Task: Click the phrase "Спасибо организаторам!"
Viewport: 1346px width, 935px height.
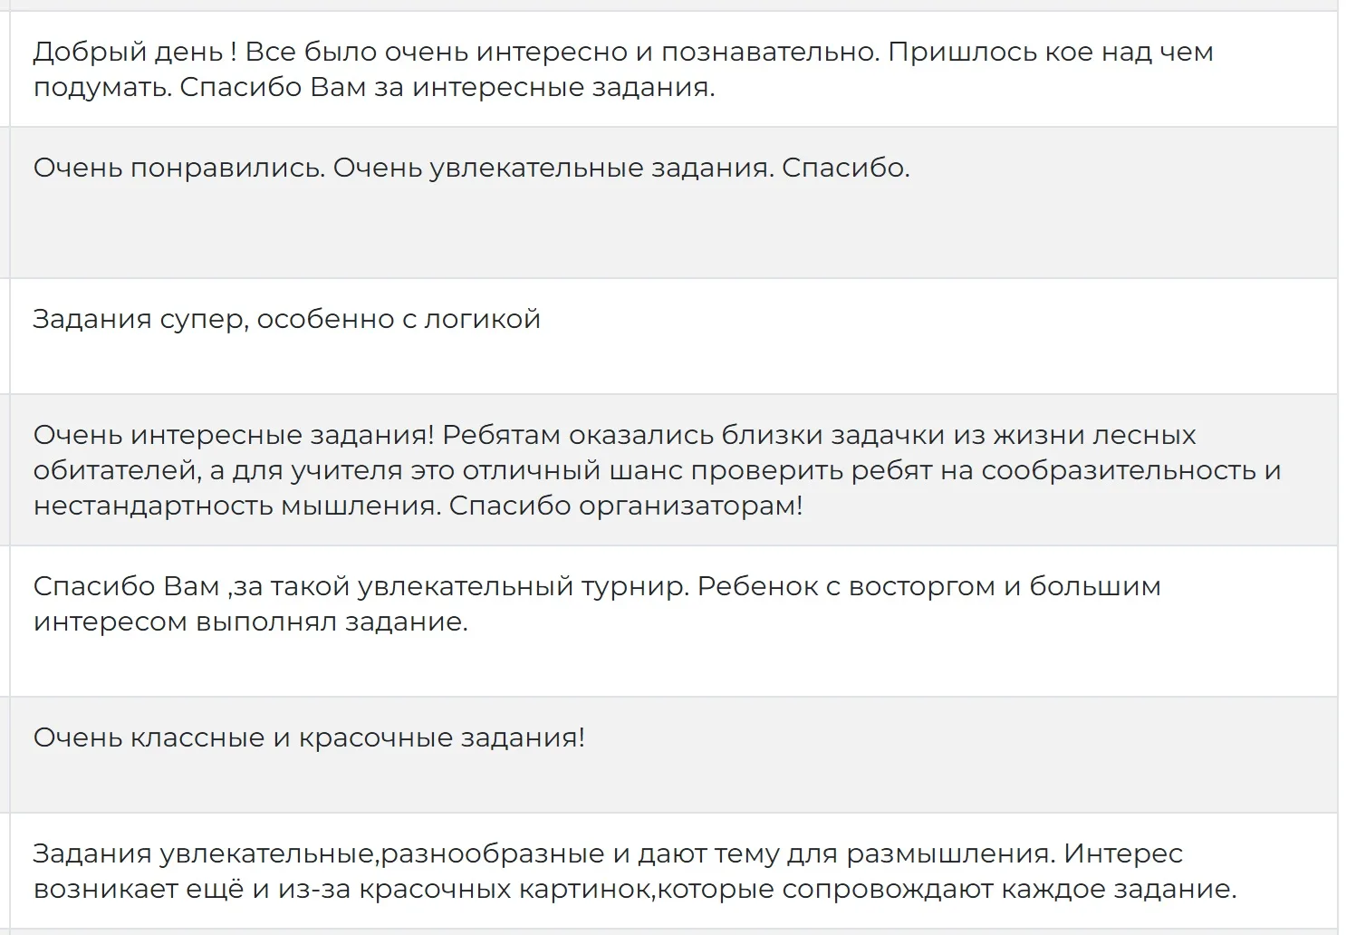Action: (626, 506)
